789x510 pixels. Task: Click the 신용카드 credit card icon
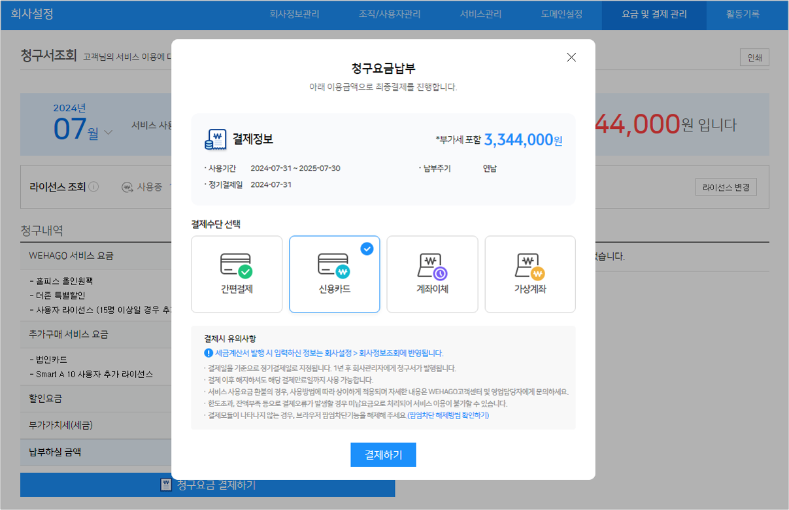(x=334, y=264)
